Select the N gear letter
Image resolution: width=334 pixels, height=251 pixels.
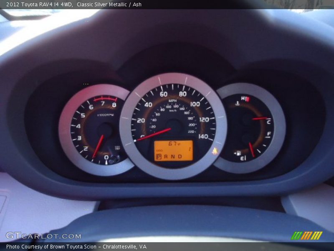point(172,156)
